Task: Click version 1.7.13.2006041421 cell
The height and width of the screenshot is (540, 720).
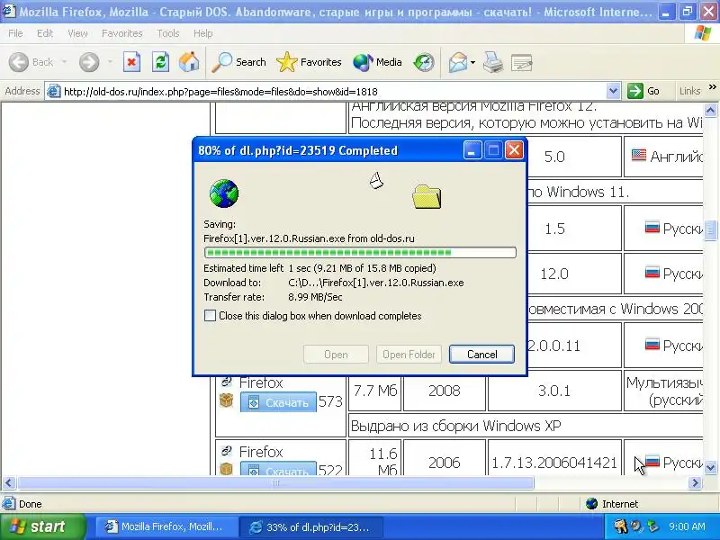Action: tap(554, 463)
